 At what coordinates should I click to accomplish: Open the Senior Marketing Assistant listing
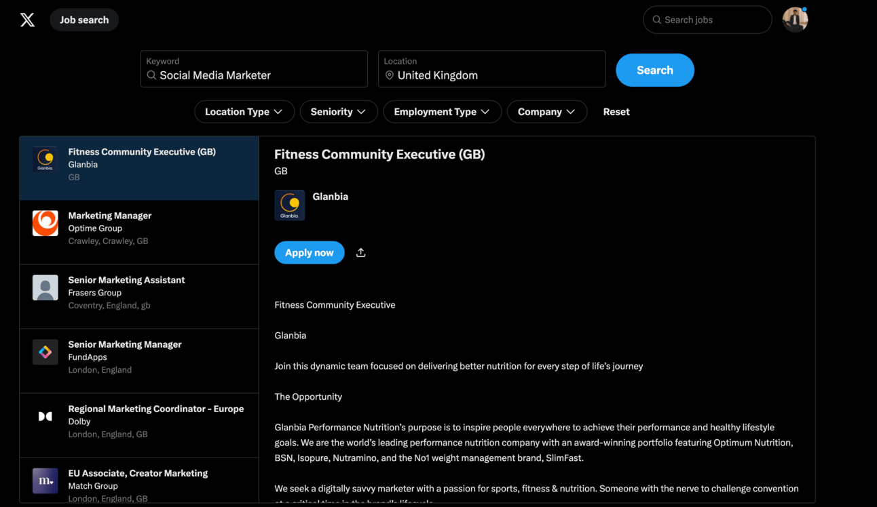tap(139, 297)
